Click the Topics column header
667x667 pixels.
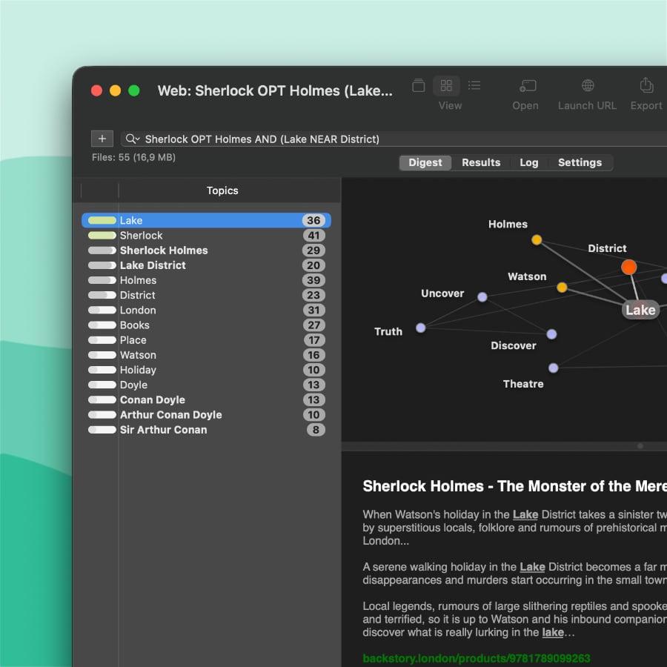coord(222,190)
